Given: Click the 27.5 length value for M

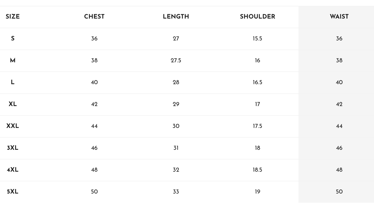Looking at the screenshot, I should (x=176, y=61).
